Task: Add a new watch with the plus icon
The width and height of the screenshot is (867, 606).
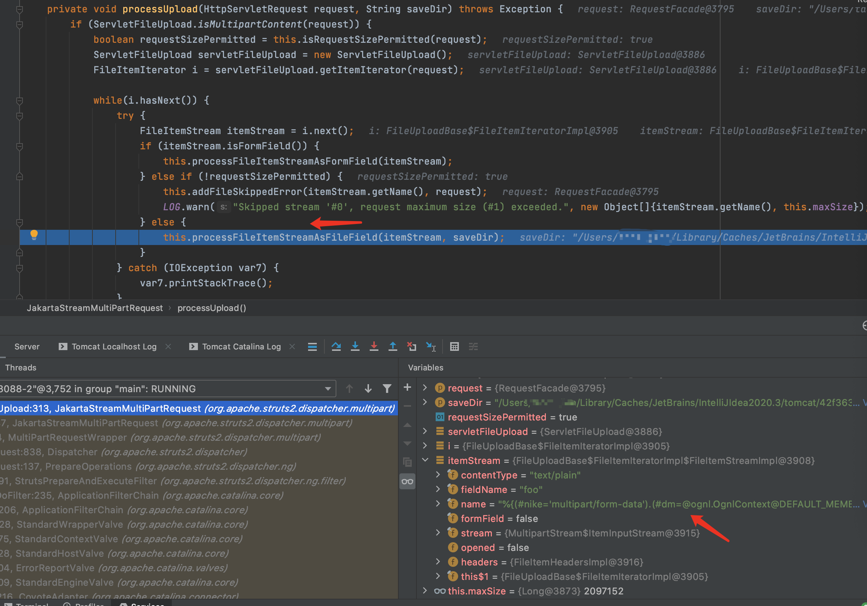Action: point(407,387)
